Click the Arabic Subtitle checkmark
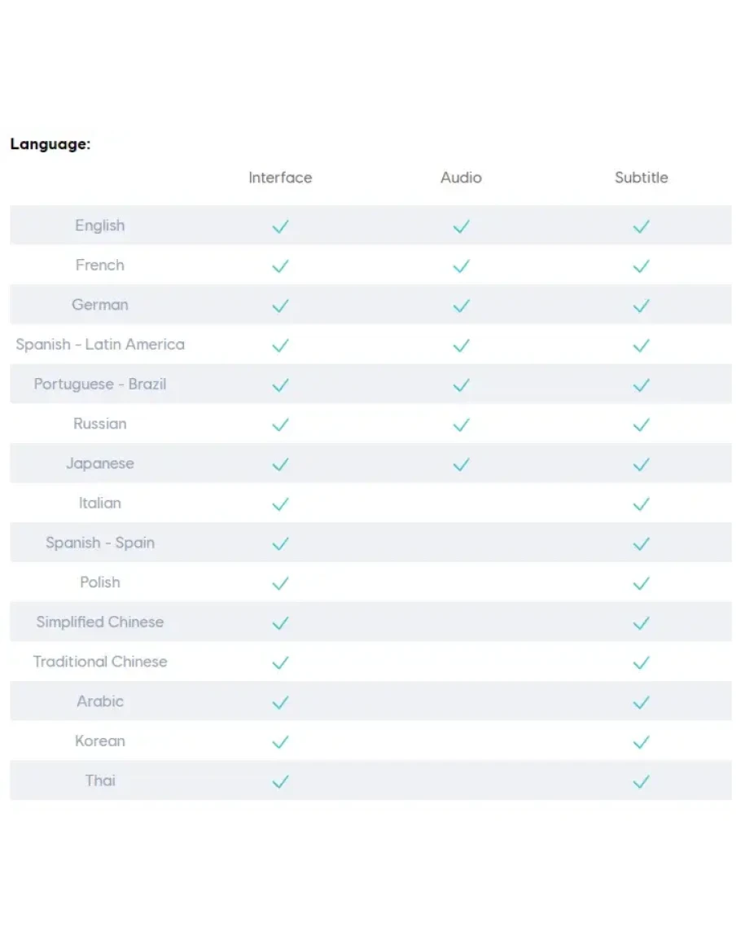The width and height of the screenshot is (741, 941). tap(641, 702)
